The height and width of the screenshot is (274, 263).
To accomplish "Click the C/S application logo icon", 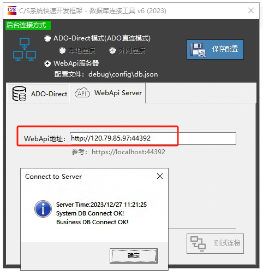I will click(12, 10).
